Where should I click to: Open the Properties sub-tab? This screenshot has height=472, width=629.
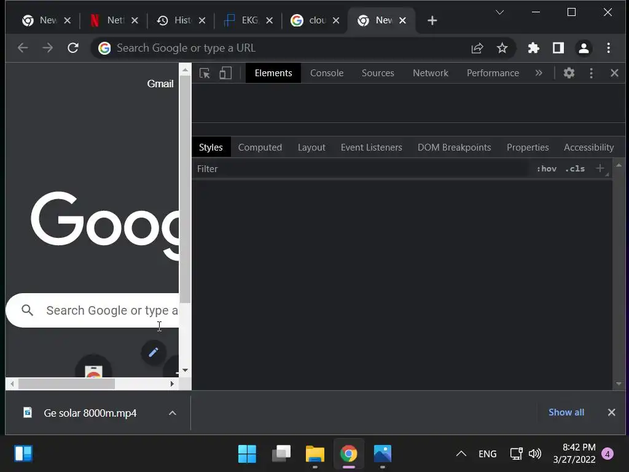tap(528, 147)
